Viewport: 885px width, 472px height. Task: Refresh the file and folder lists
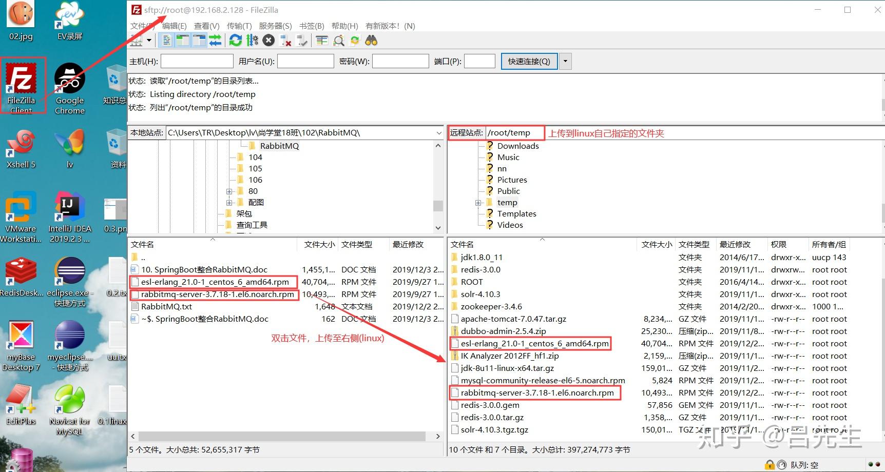click(x=236, y=40)
